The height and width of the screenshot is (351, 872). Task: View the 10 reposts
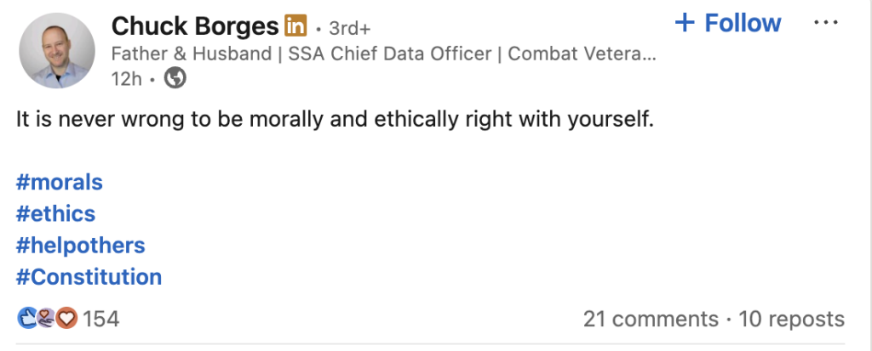pos(791,319)
